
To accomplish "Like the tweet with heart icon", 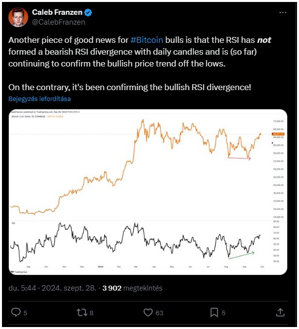I will tap(148, 312).
